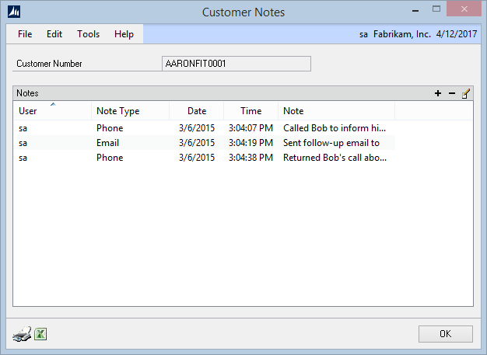The height and width of the screenshot is (355, 487).
Task: Sort by the Note column header
Action: coord(336,110)
